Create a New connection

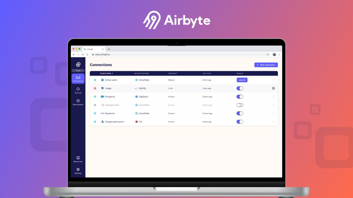266,65
